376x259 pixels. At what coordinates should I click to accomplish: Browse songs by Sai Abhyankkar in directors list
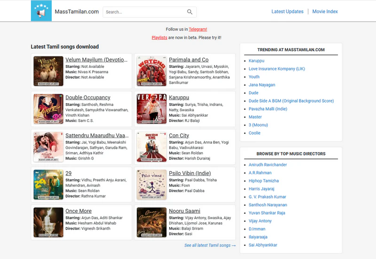coord(263,245)
